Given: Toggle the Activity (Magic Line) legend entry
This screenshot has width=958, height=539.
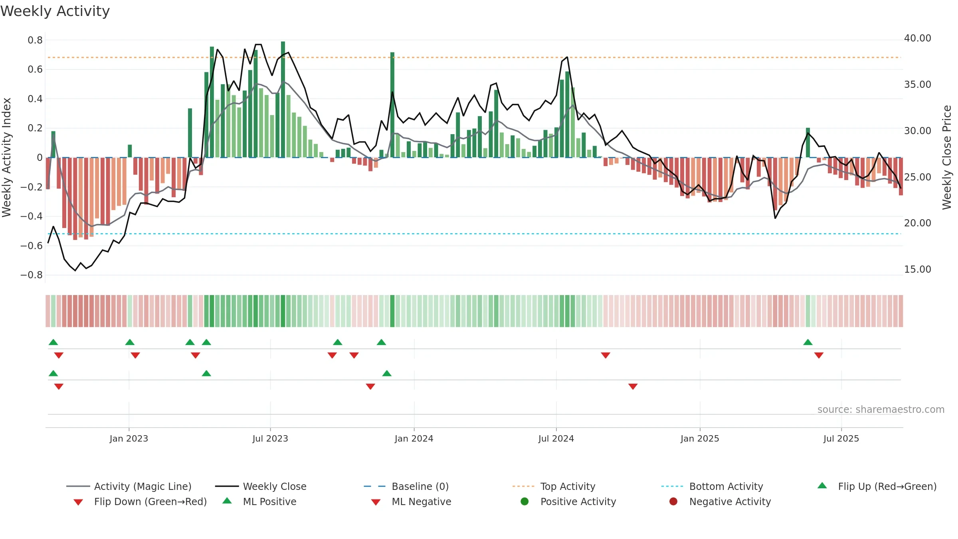Looking at the screenshot, I should tap(129, 486).
